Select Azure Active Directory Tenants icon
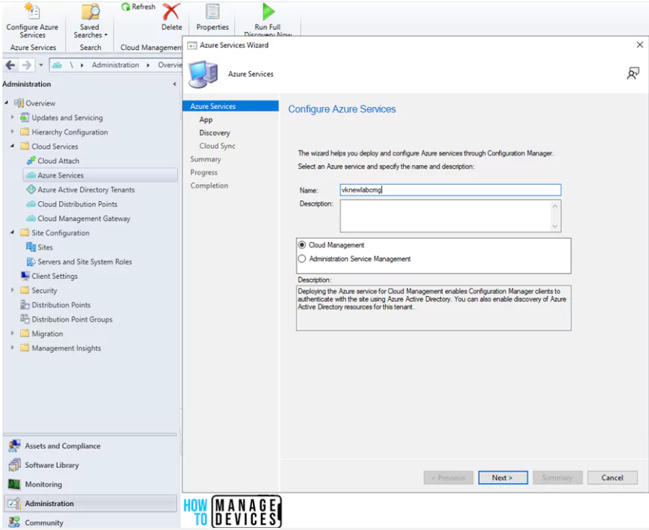This screenshot has height=530, width=649. pyautogui.click(x=31, y=189)
